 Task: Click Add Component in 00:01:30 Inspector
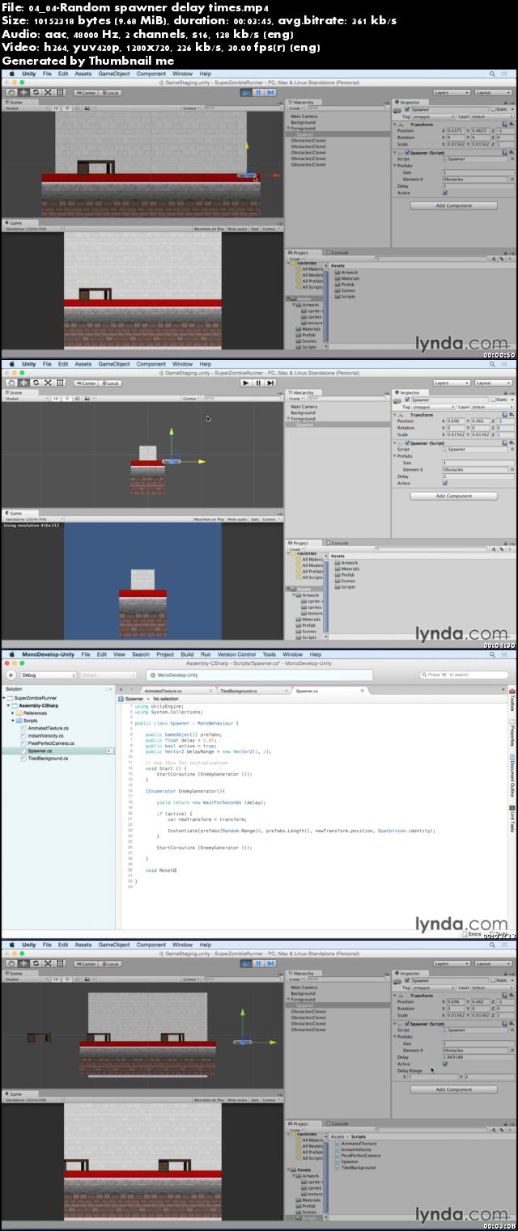pos(453,496)
